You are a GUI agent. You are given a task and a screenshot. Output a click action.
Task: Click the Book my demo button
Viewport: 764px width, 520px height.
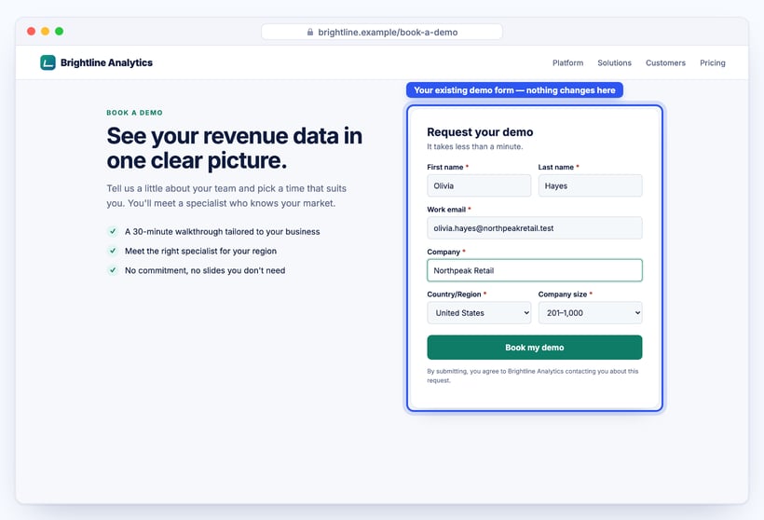535,348
